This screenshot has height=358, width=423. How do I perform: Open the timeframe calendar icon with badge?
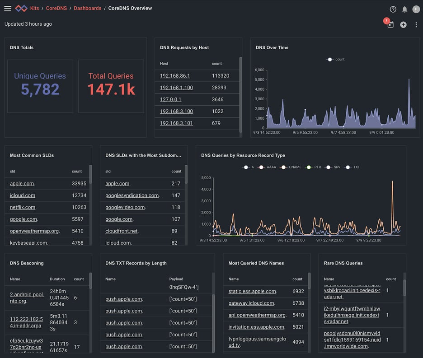pyautogui.click(x=390, y=25)
